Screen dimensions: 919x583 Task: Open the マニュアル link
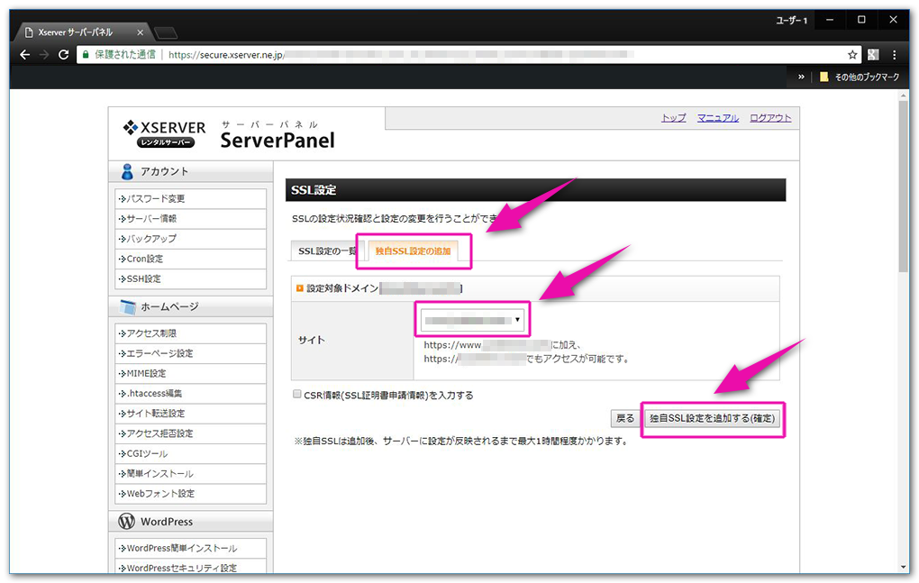tap(718, 117)
